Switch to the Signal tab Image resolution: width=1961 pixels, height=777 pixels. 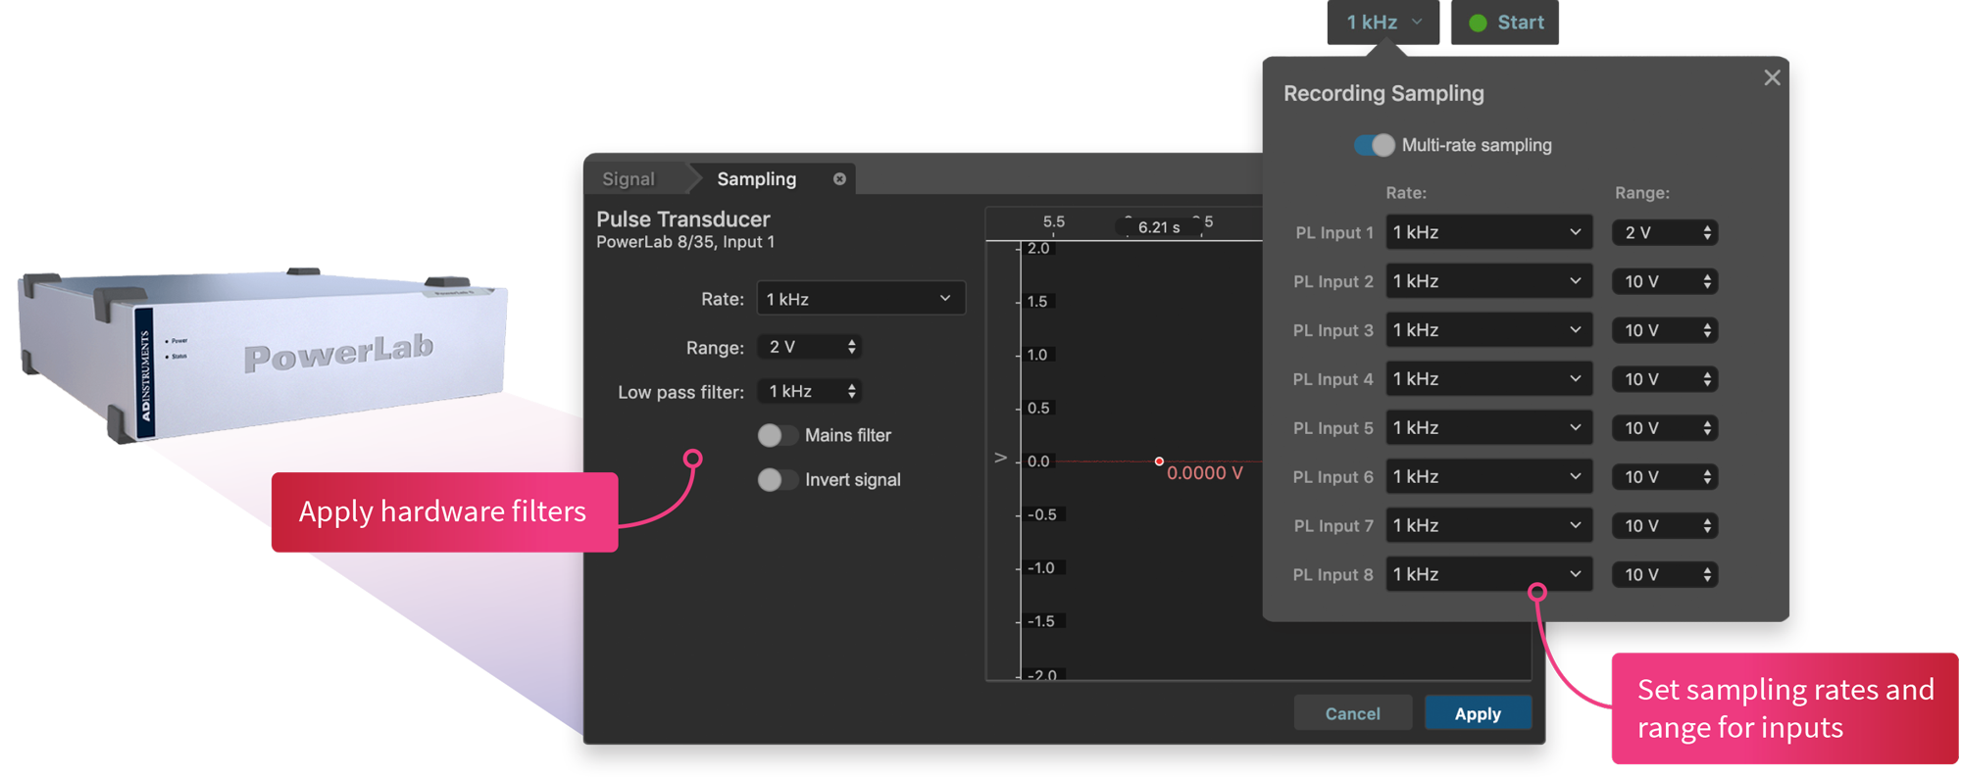(629, 179)
